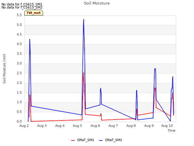Viewport: 194px width, 146px height.
Task: Click the Aug 7 tick label
Action: point(113,126)
